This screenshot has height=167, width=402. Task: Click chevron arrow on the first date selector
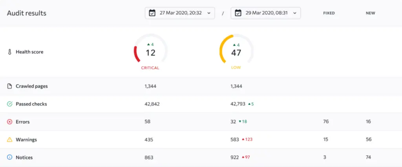[208, 13]
